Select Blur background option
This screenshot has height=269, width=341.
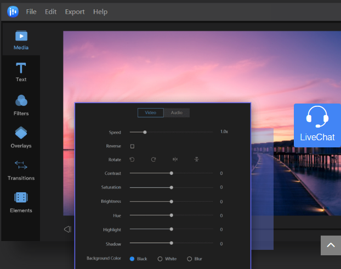pos(190,259)
